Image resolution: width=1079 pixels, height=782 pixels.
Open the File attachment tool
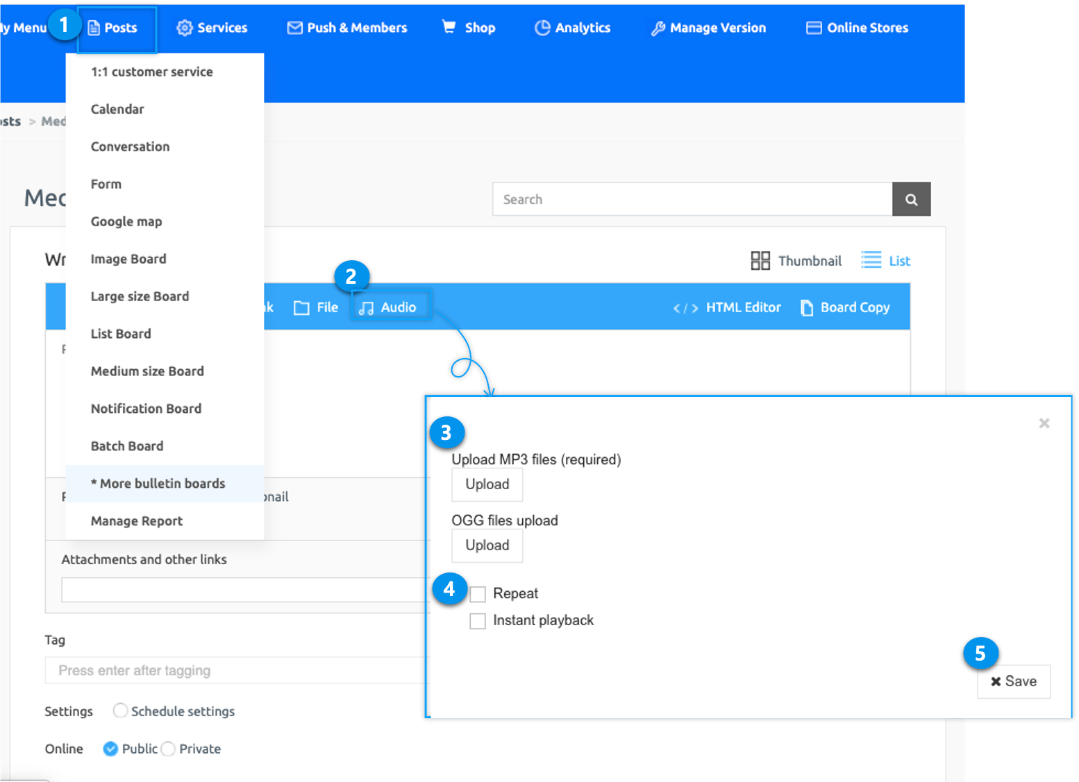(x=316, y=307)
